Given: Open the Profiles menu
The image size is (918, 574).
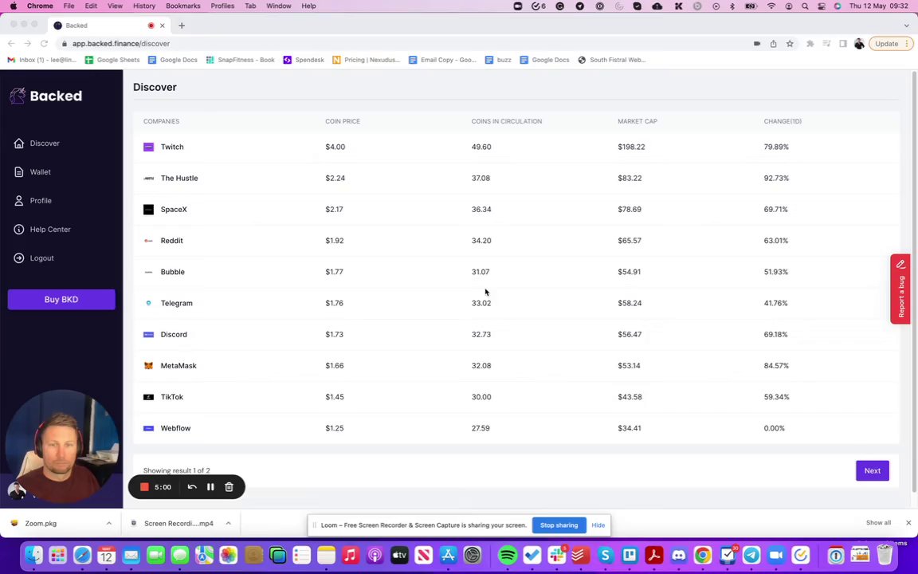Looking at the screenshot, I should pyautogui.click(x=222, y=6).
